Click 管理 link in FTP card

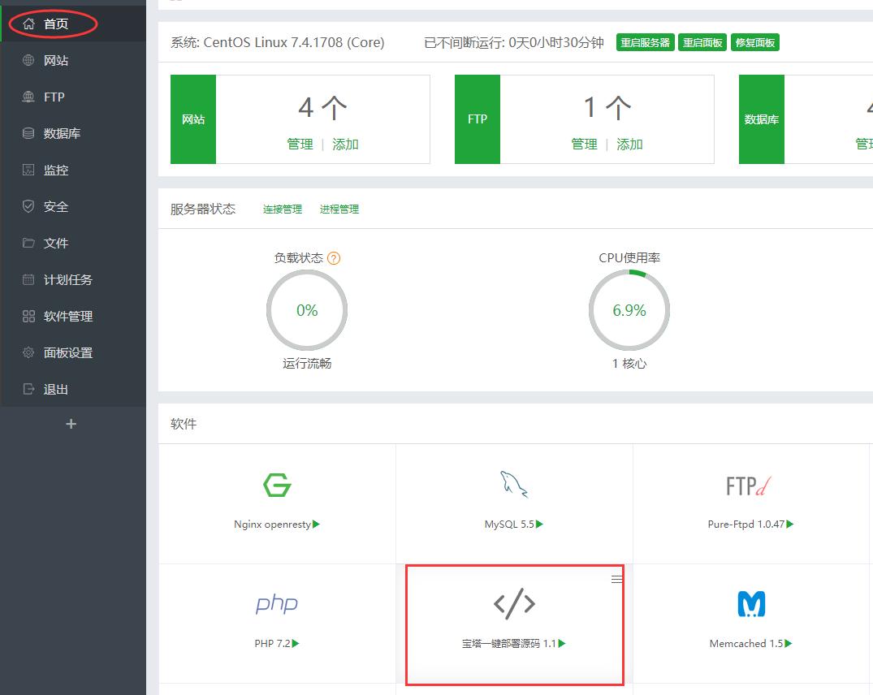584,145
